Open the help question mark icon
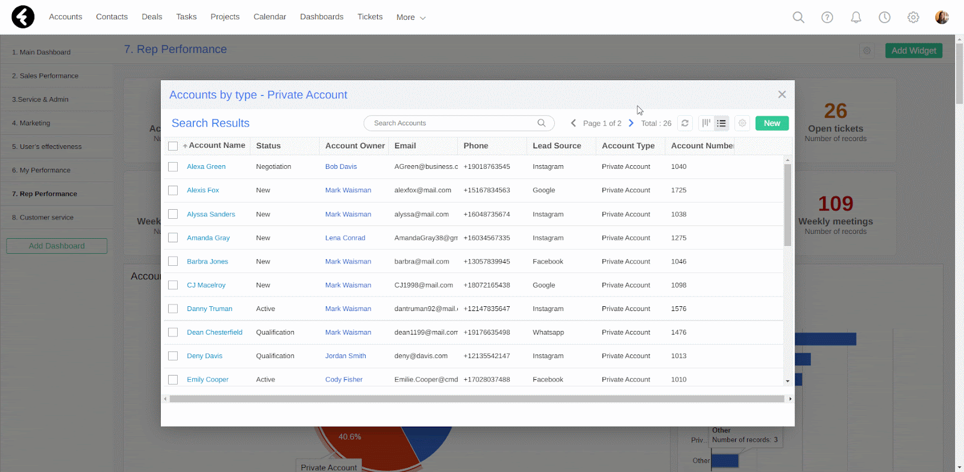This screenshot has width=964, height=472. click(x=827, y=17)
